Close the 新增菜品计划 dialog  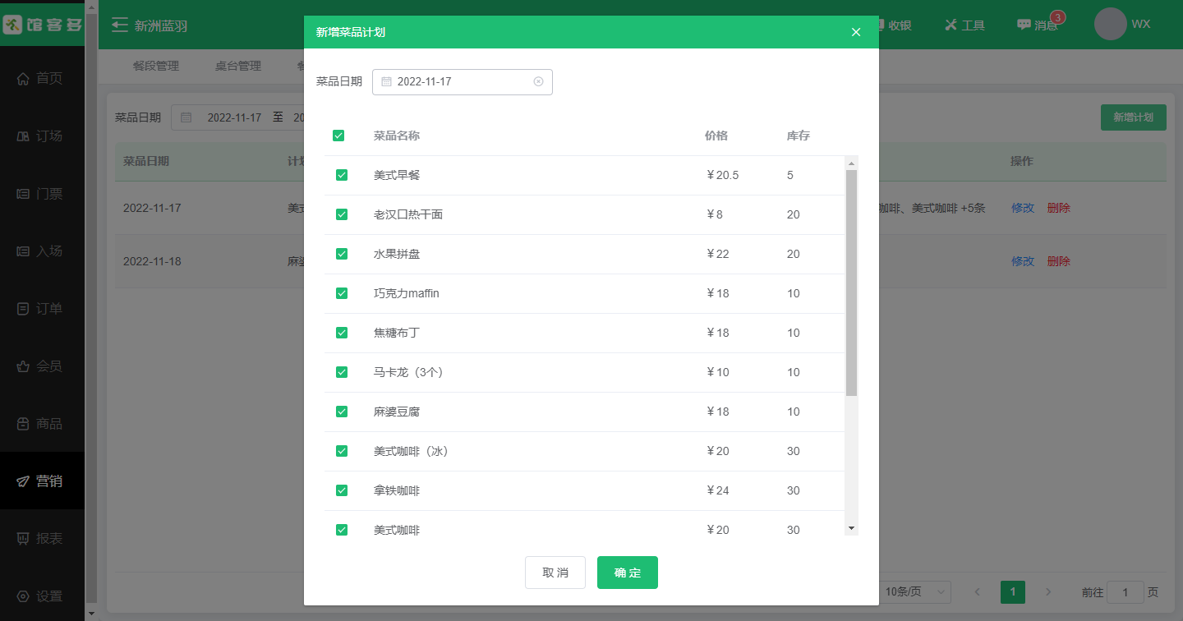click(x=856, y=32)
